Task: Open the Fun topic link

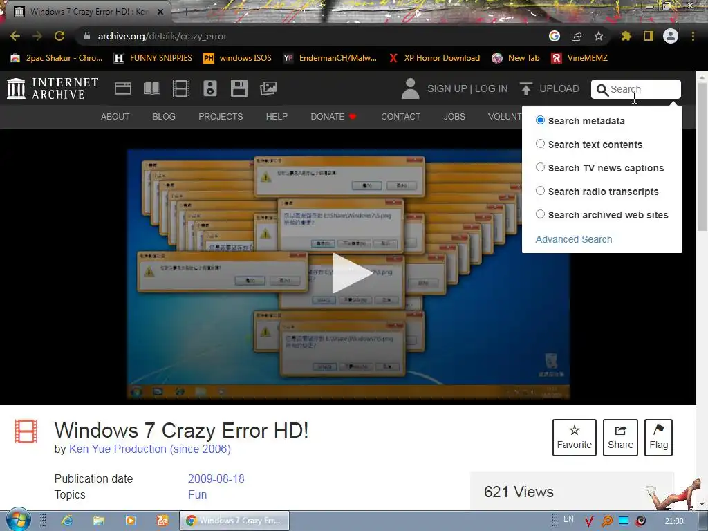Action: (197, 495)
